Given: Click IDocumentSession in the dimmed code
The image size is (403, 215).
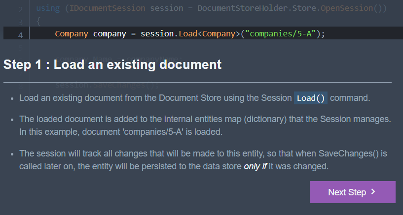Looking at the screenshot, I should [x=107, y=8].
